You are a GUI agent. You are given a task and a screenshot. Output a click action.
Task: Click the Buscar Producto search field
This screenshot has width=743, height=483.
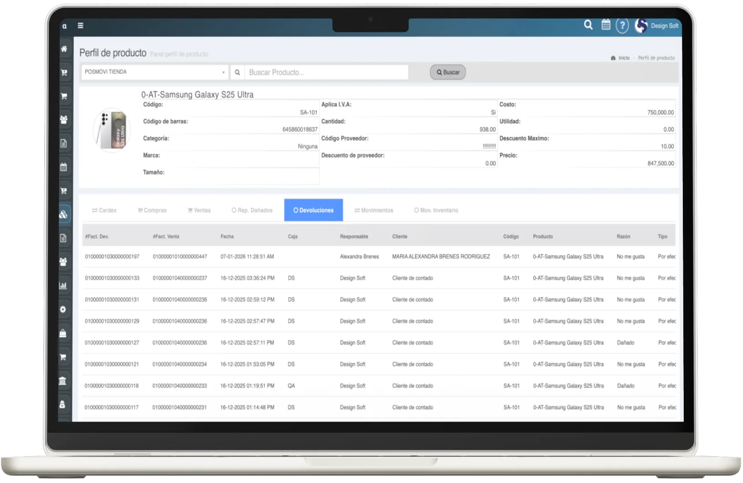[326, 72]
